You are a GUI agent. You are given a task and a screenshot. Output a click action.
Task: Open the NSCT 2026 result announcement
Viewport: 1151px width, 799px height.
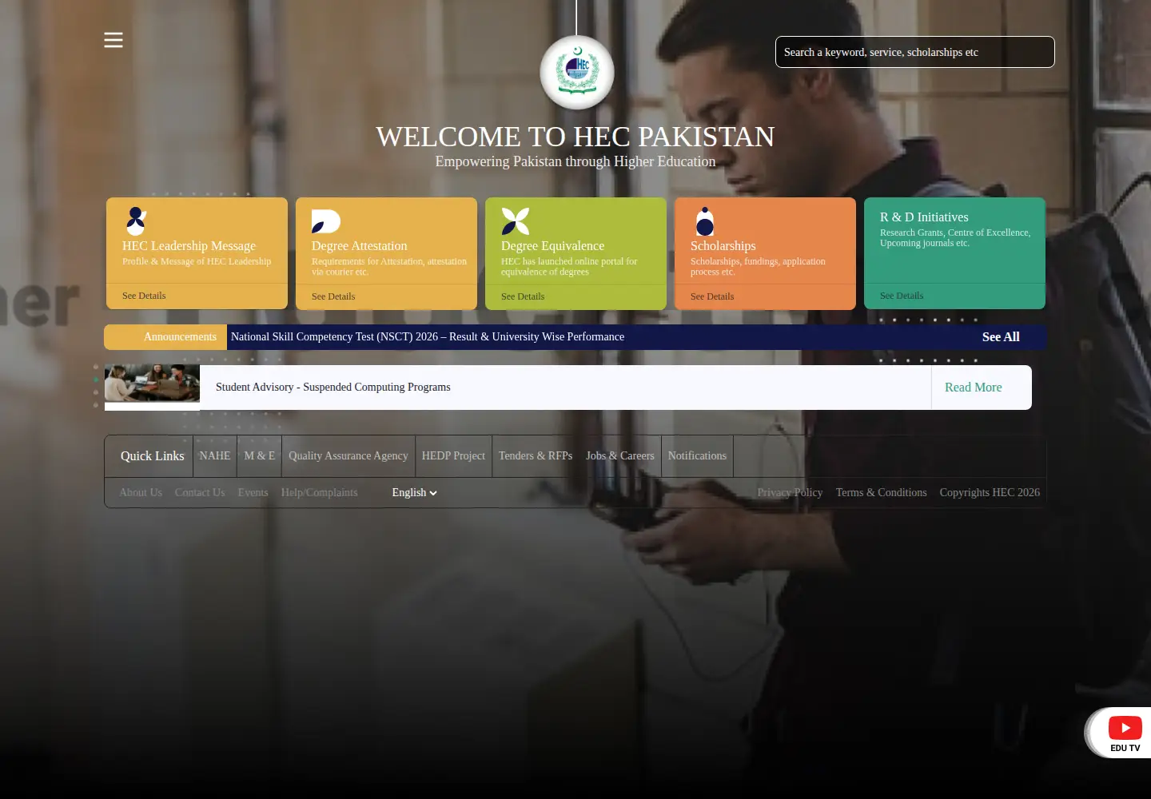click(428, 337)
